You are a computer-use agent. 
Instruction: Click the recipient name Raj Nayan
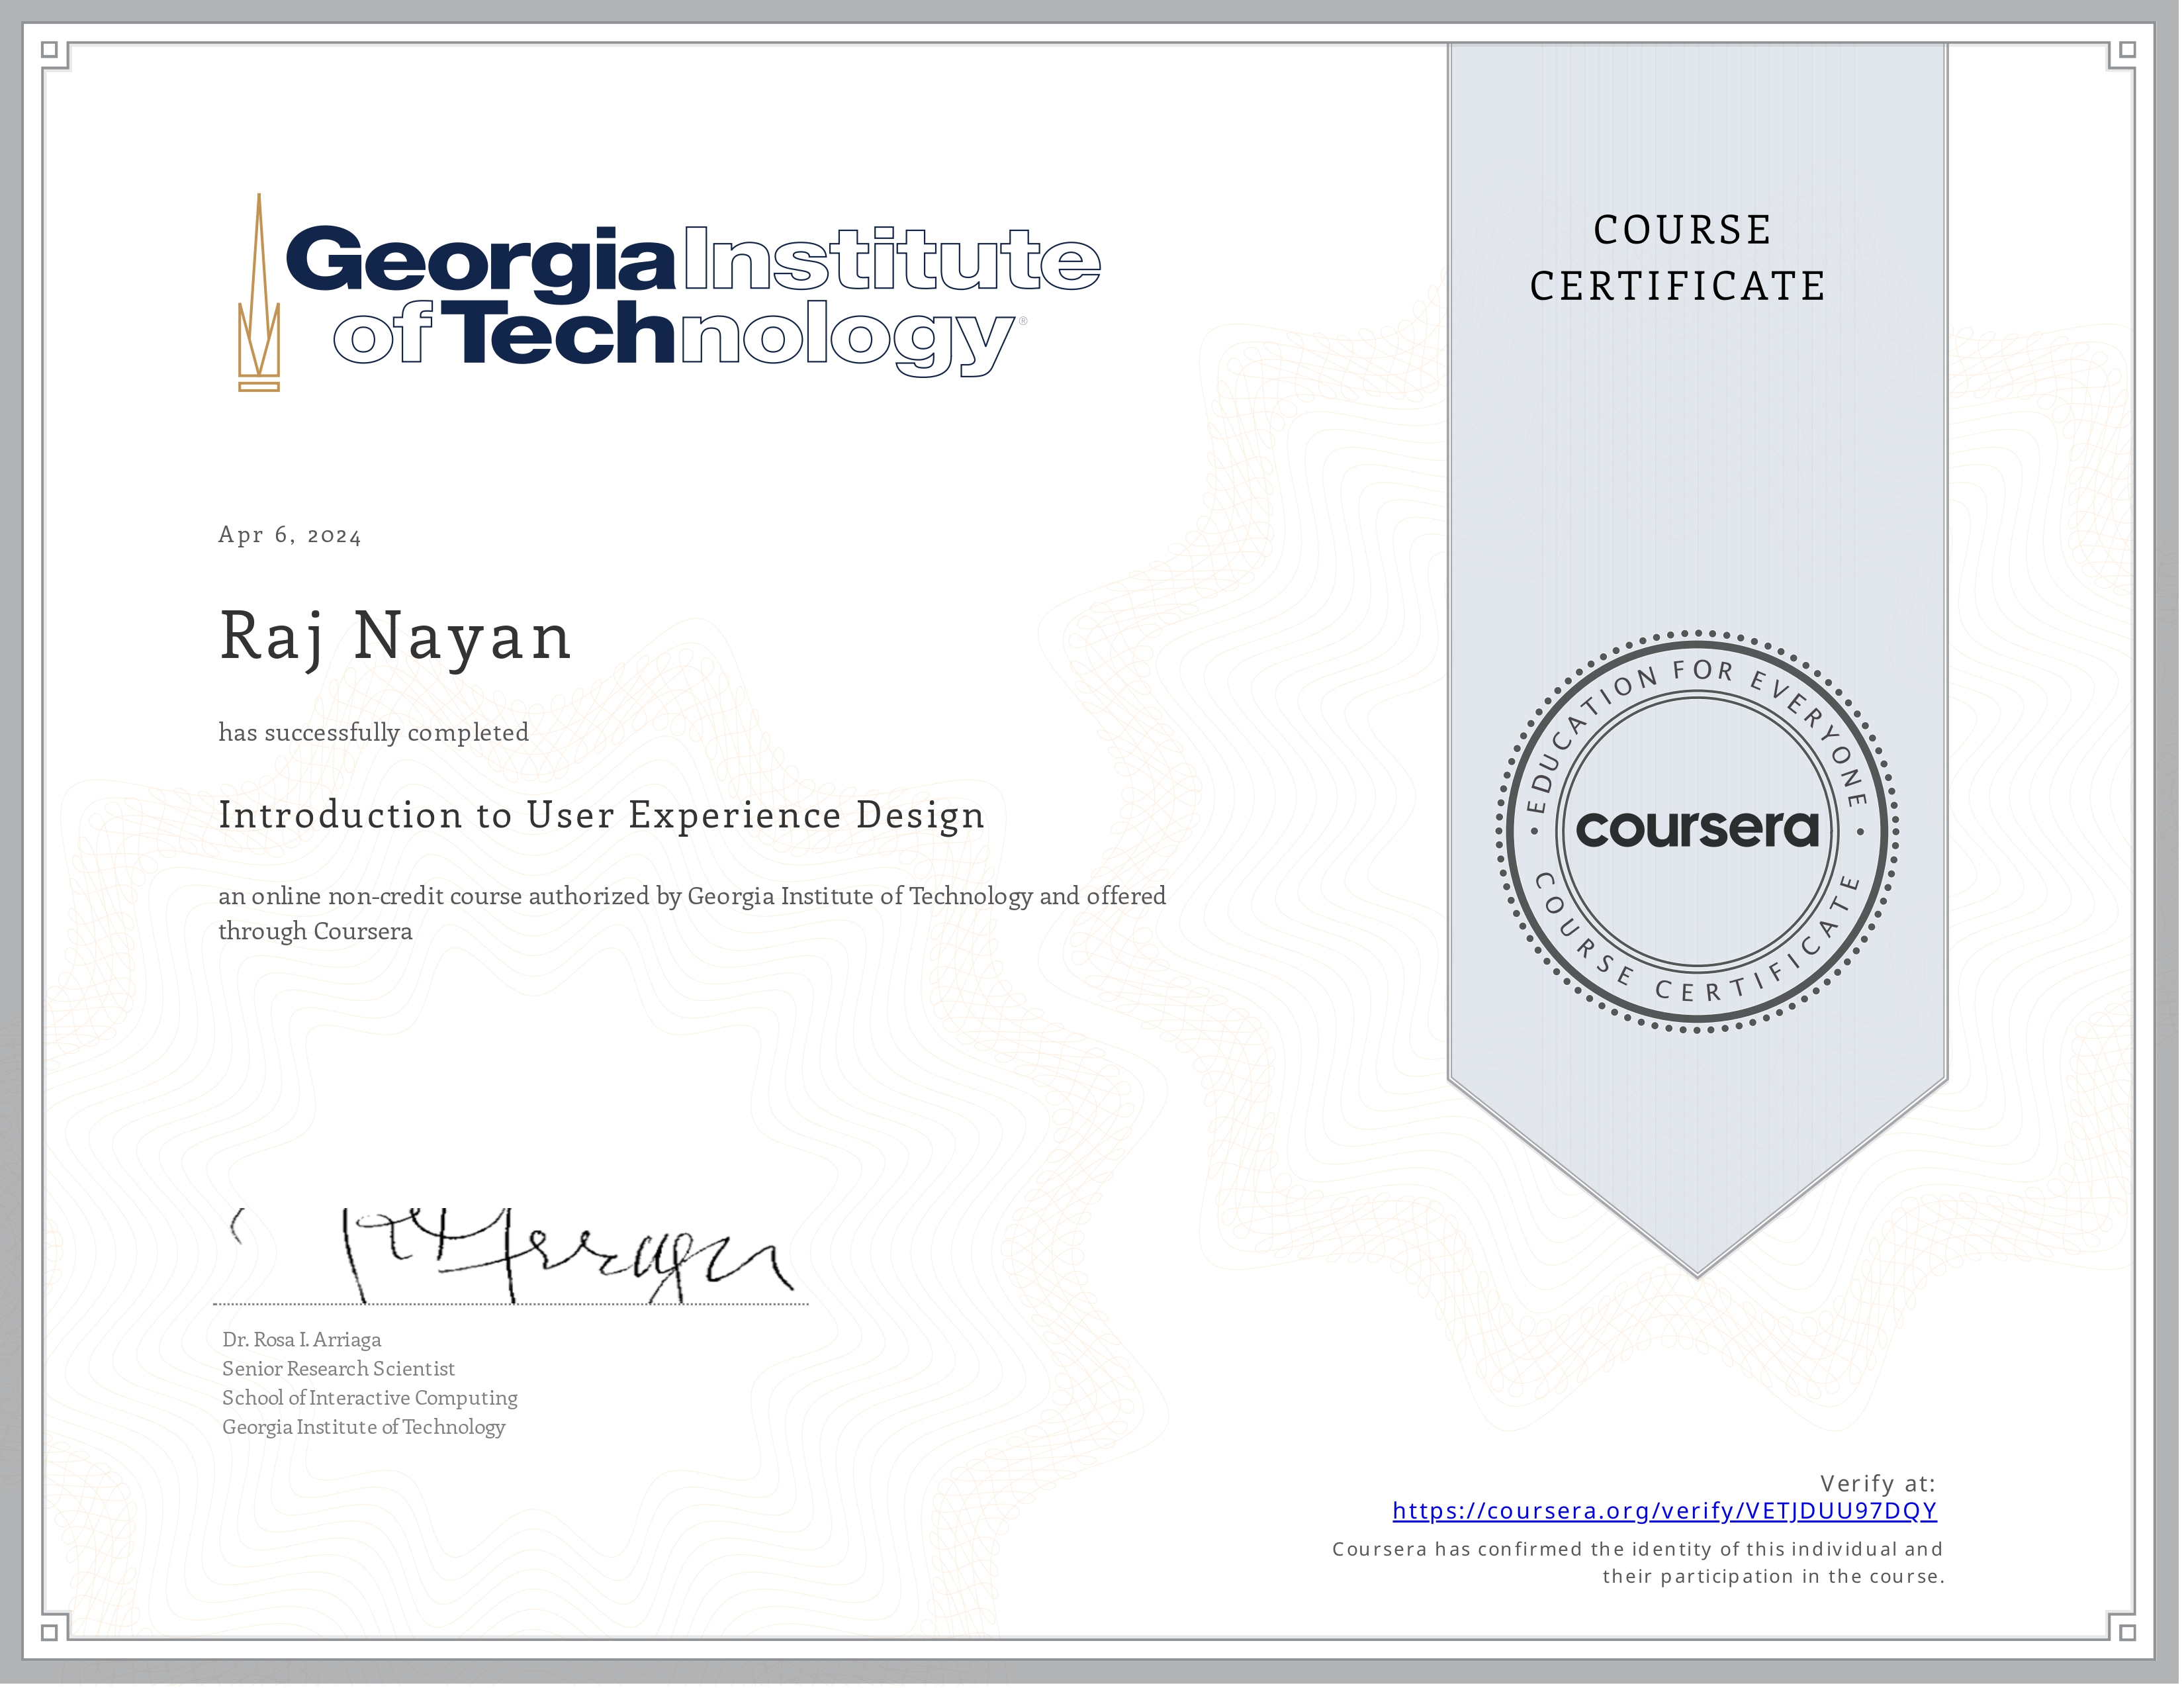[396, 638]
